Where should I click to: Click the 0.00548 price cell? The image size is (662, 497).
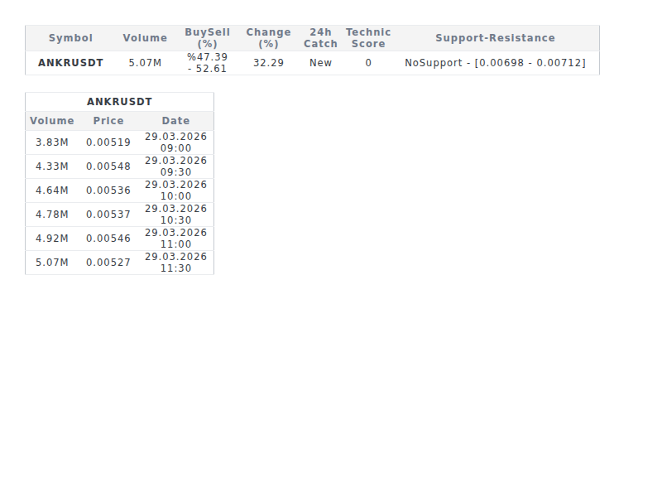(108, 166)
